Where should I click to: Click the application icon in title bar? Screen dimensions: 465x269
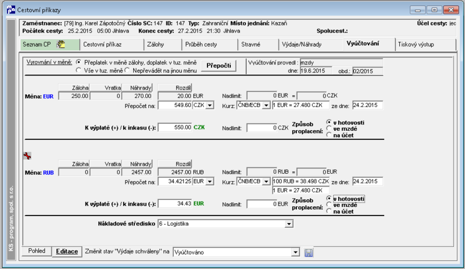click(x=11, y=10)
